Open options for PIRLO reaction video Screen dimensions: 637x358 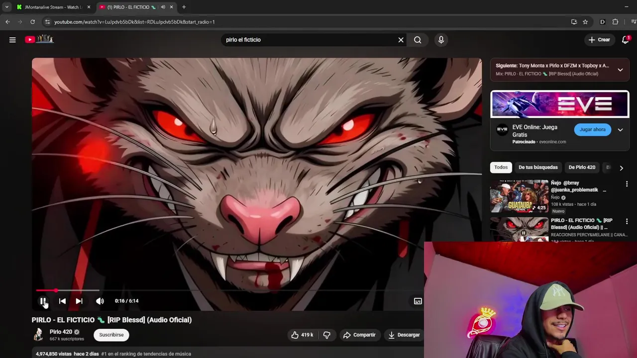coord(627,221)
